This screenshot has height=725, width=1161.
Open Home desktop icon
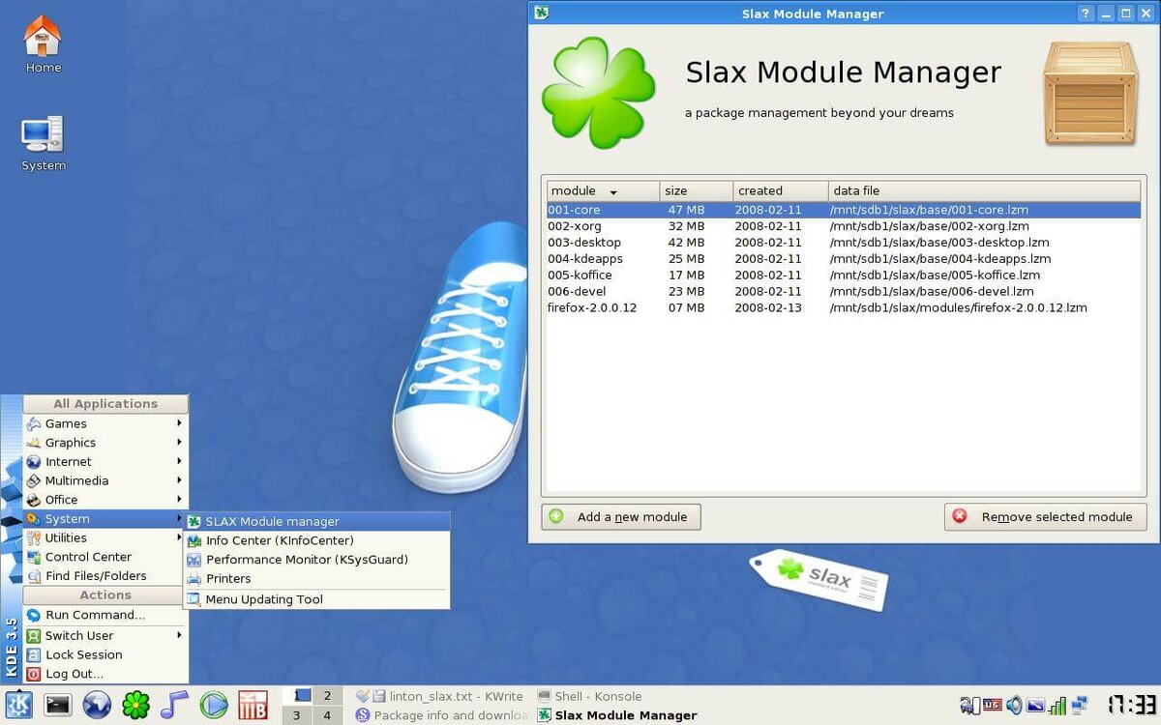(x=43, y=44)
